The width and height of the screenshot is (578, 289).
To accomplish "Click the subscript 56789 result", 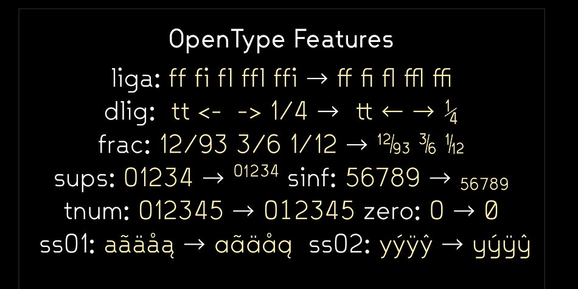I will tap(484, 184).
